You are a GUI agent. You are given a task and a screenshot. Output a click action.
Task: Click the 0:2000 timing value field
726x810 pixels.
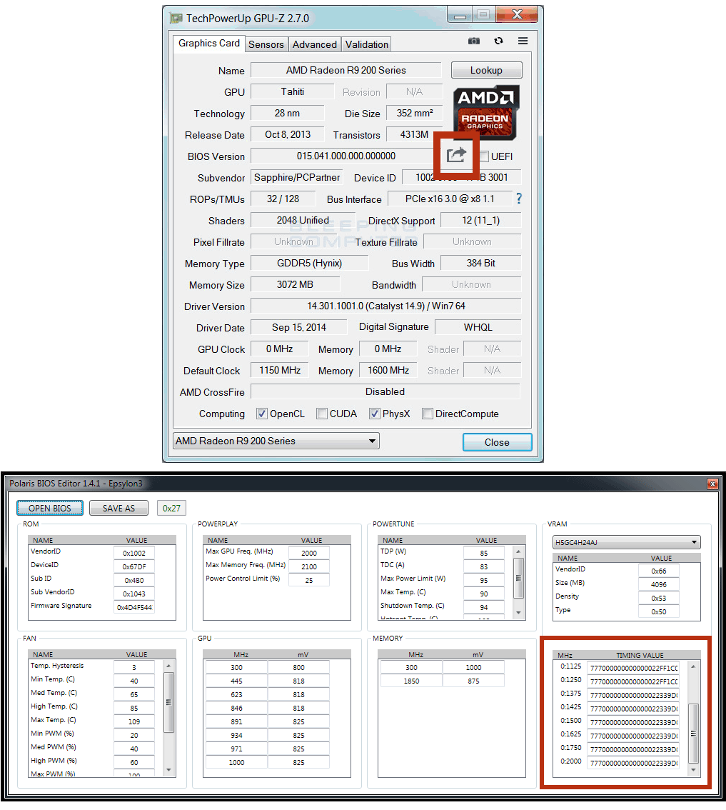pyautogui.click(x=633, y=763)
